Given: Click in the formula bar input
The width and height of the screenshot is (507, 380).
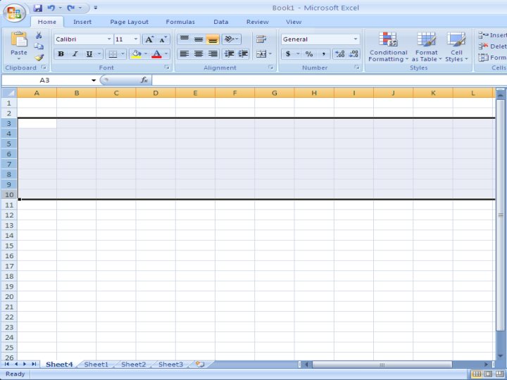Looking at the screenshot, I should coord(329,80).
